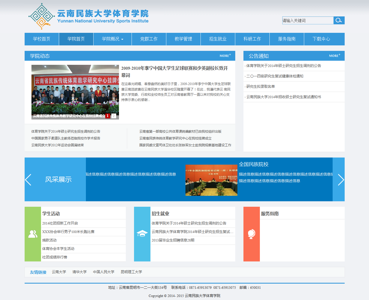
Task: Go to 学院首页 navigation tab
Action: coord(76,39)
